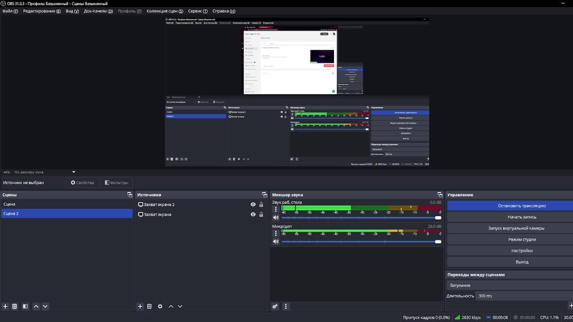
Task: Add a new scene with the plus icon
Action: pos(5,306)
